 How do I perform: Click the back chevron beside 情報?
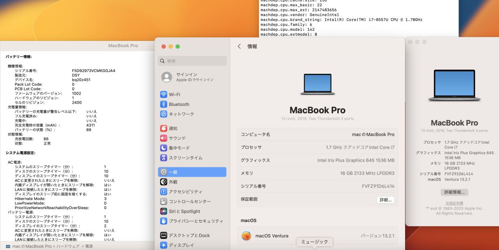[239, 46]
